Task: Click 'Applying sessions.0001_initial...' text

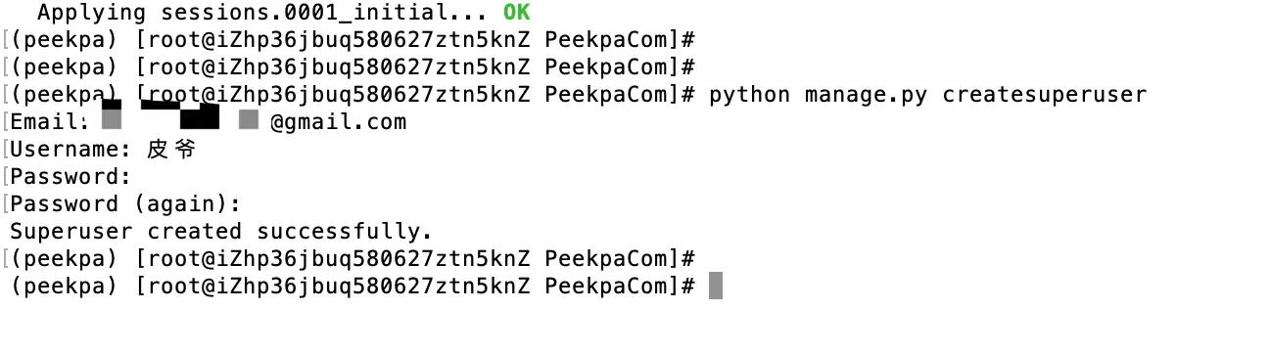Action: pyautogui.click(x=262, y=14)
